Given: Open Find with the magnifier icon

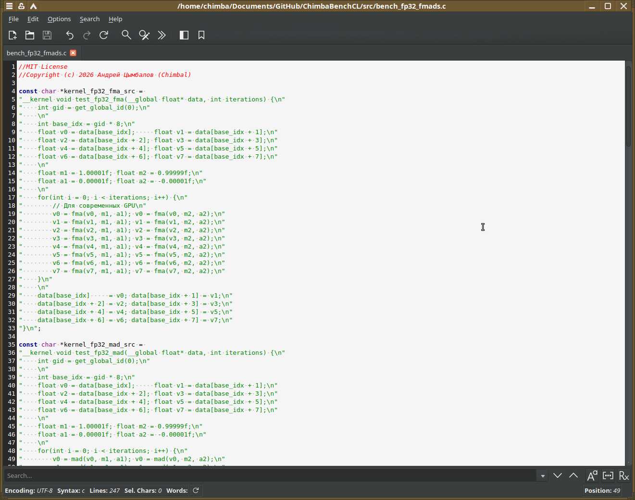Looking at the screenshot, I should (x=126, y=35).
